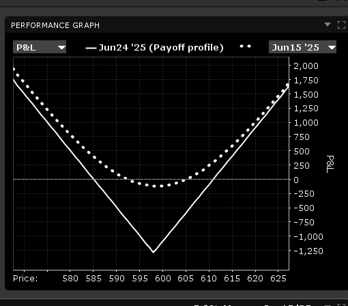Click the 1,500 axis label
This screenshot has width=348, height=306.
(306, 95)
